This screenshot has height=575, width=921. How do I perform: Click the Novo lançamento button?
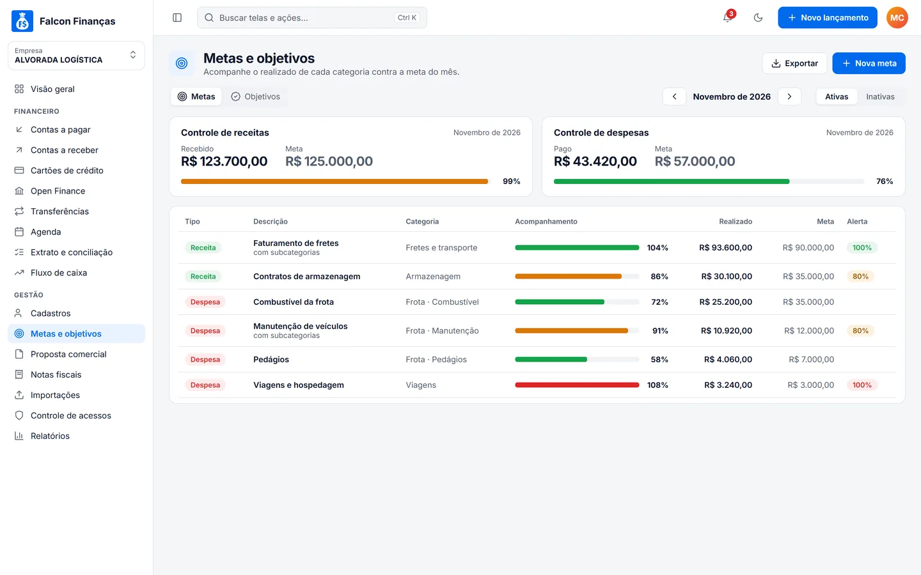click(x=828, y=18)
